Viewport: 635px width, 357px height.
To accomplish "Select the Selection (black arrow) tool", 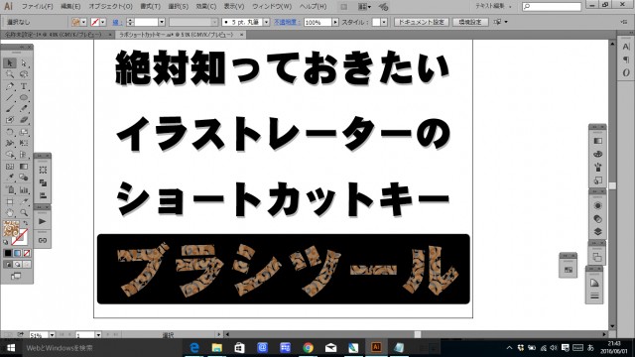I will point(10,63).
